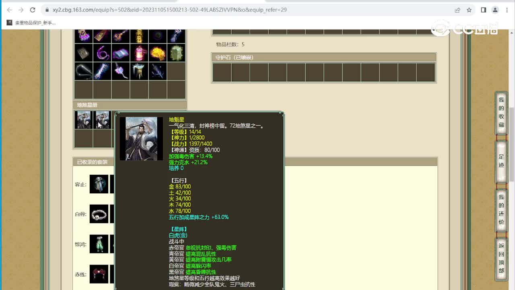The image size is (515, 290).
Task: Click the 守护石（已镶嵌） section header
Action: pyautogui.click(x=324, y=58)
